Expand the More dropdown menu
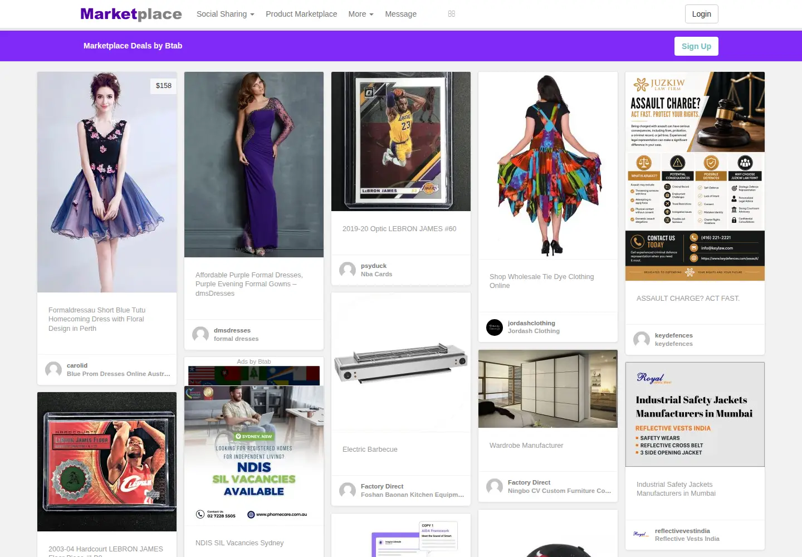This screenshot has height=557, width=802. point(361,14)
